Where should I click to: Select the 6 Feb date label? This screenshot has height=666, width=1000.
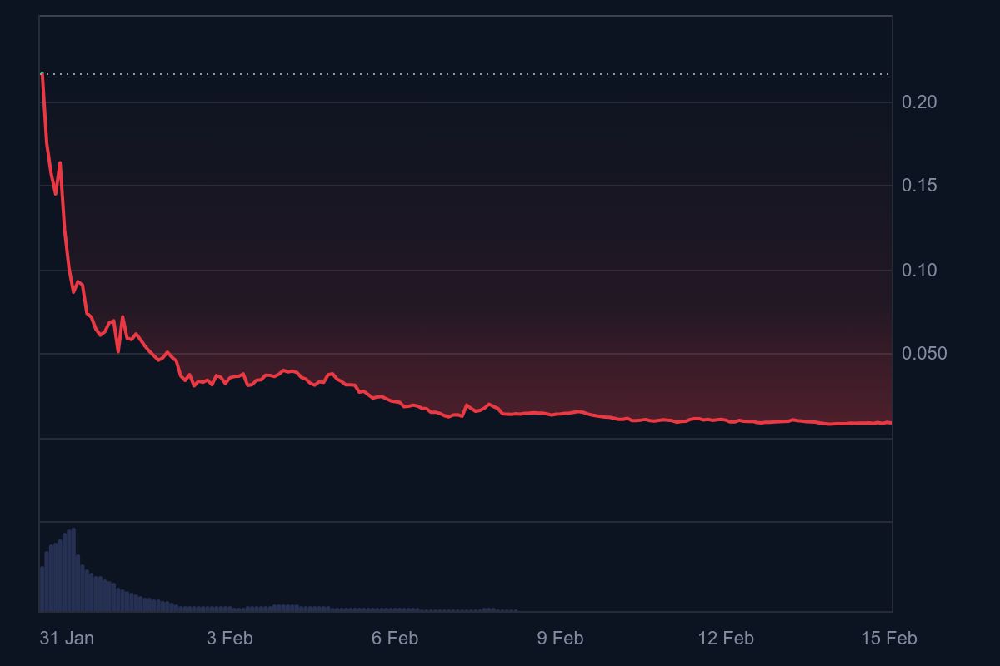tap(395, 639)
